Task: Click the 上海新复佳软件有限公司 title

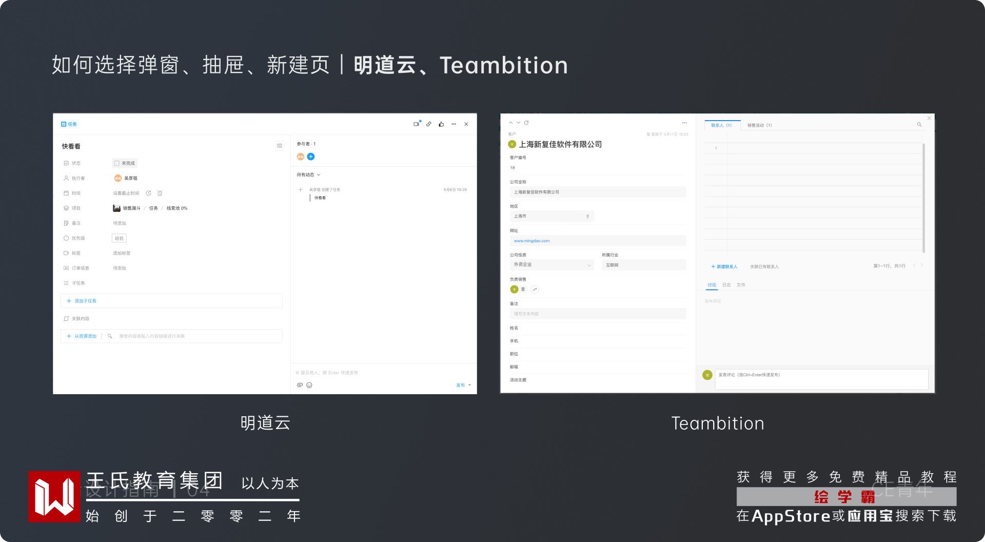Action: click(x=560, y=144)
